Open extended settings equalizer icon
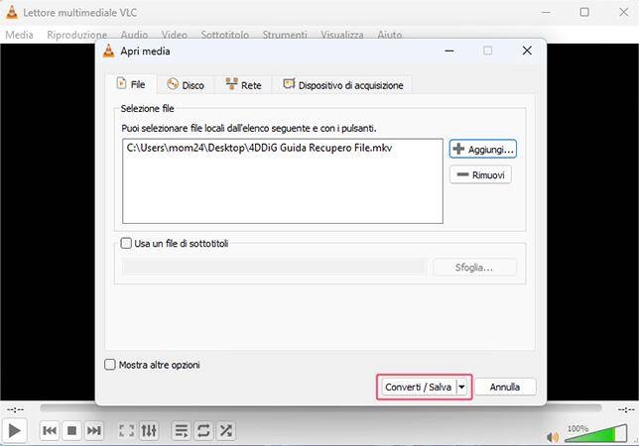Viewport: 639px width, 446px height. coord(149,430)
